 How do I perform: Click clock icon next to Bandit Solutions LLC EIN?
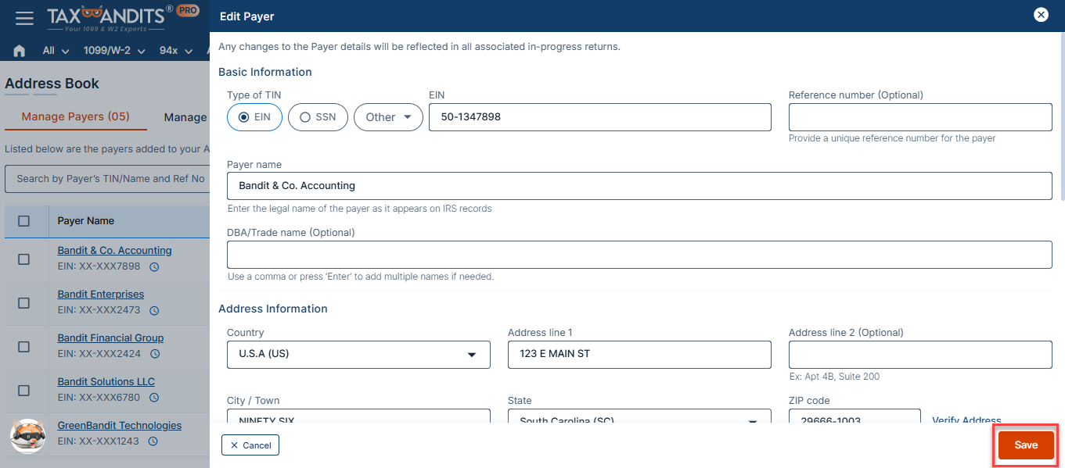tap(154, 398)
